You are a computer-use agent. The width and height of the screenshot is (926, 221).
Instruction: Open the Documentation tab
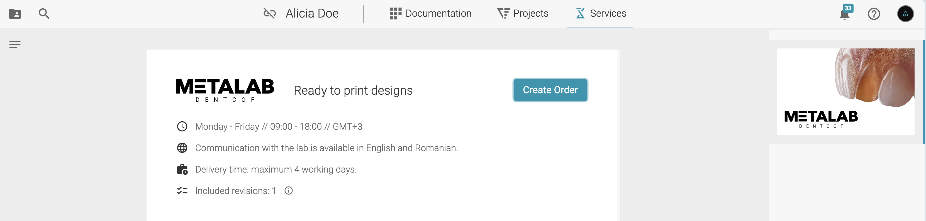point(430,13)
